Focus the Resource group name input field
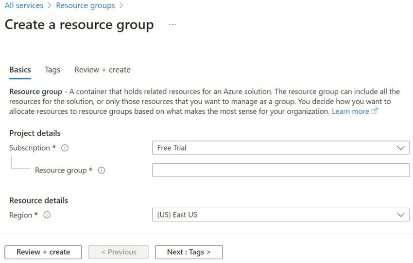 pos(280,170)
